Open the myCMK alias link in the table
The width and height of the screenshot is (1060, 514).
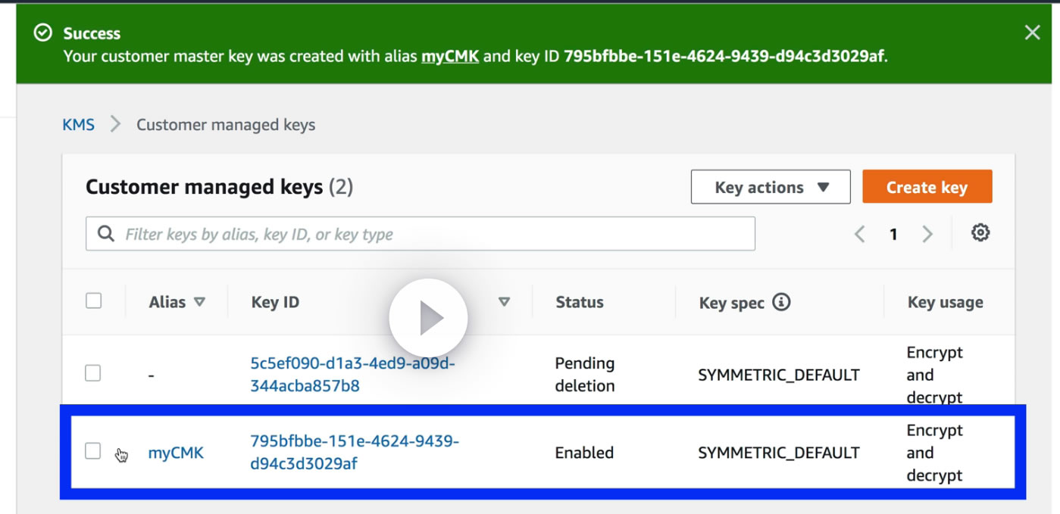pos(176,453)
